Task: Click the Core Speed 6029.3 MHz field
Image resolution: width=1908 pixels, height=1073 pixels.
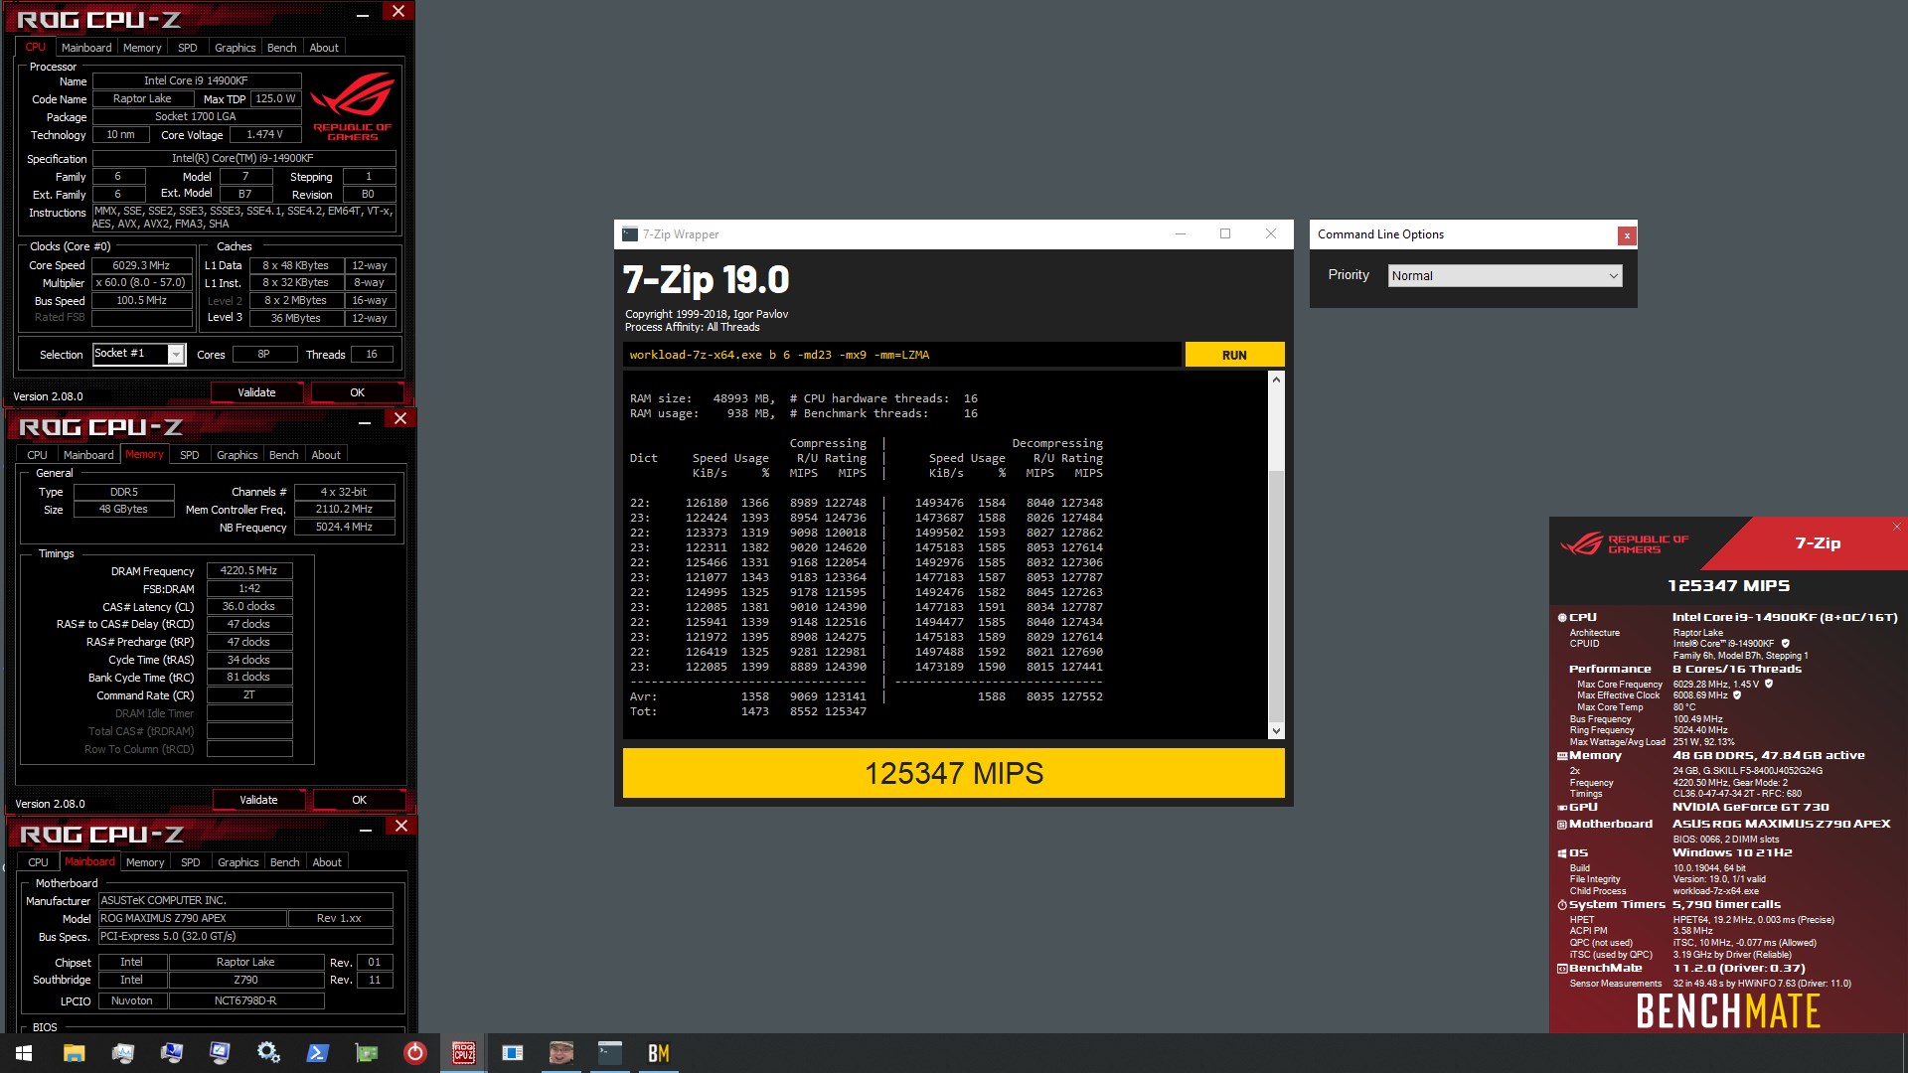Action: pyautogui.click(x=142, y=265)
